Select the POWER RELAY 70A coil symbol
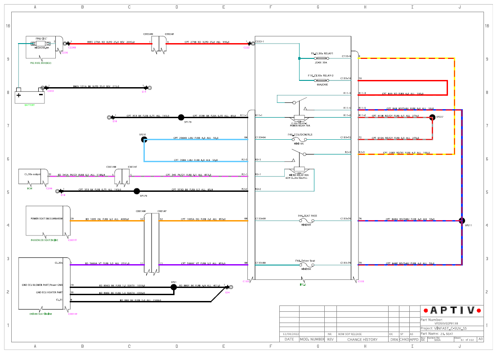Image resolution: width=497 pixels, height=354 pixels. click(x=300, y=117)
